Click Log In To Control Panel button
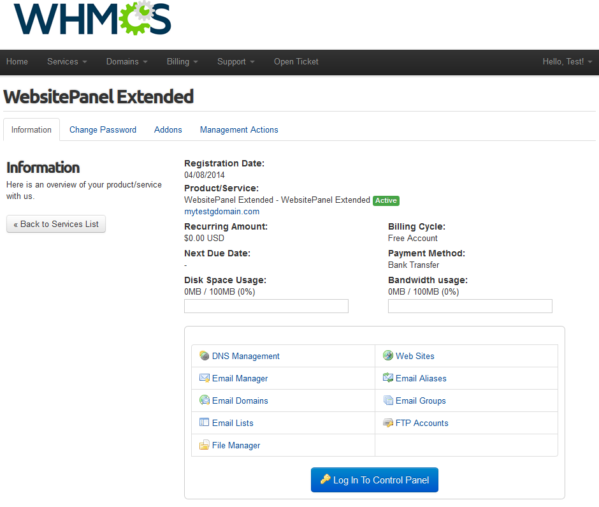 [375, 480]
